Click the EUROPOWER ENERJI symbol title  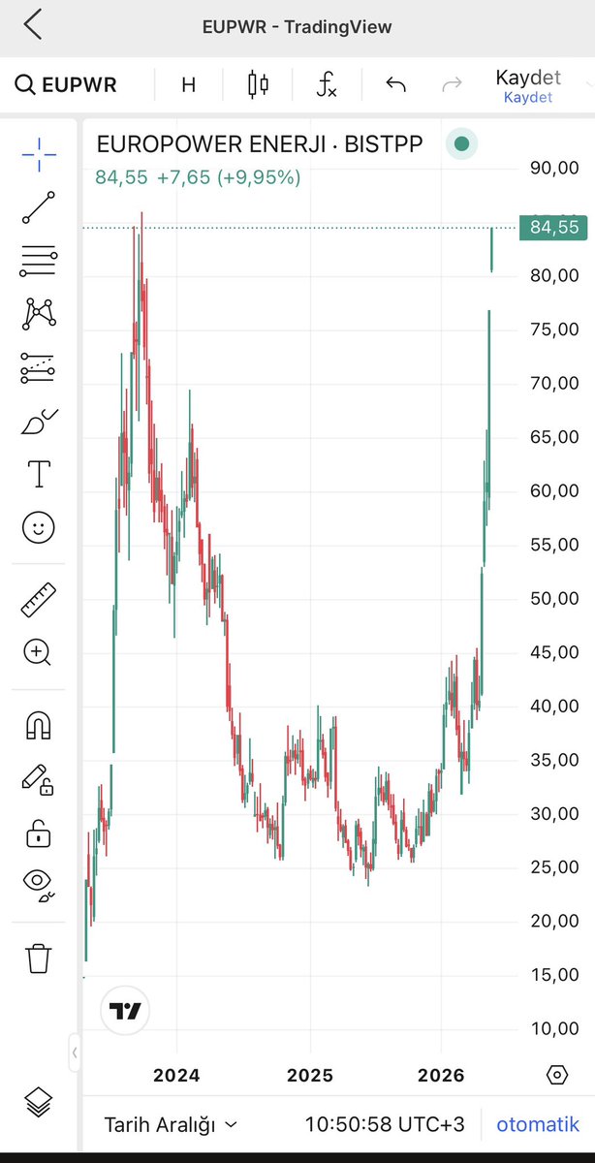point(260,145)
